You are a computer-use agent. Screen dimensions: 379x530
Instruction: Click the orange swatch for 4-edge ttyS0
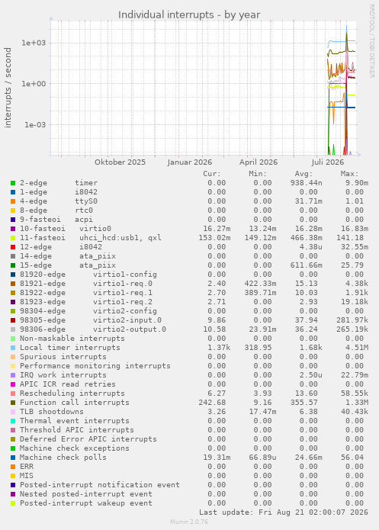pyautogui.click(x=13, y=201)
